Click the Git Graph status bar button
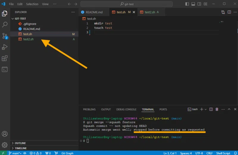The image size is (238, 155). tap(67, 153)
